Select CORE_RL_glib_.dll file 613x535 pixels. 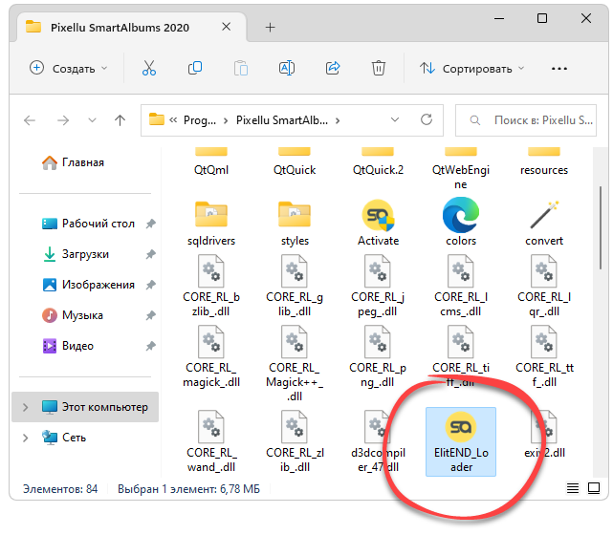(x=295, y=286)
